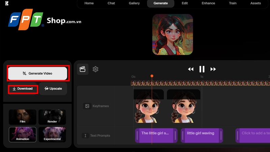
Task: Click the video preview image
Action: [x=172, y=34]
